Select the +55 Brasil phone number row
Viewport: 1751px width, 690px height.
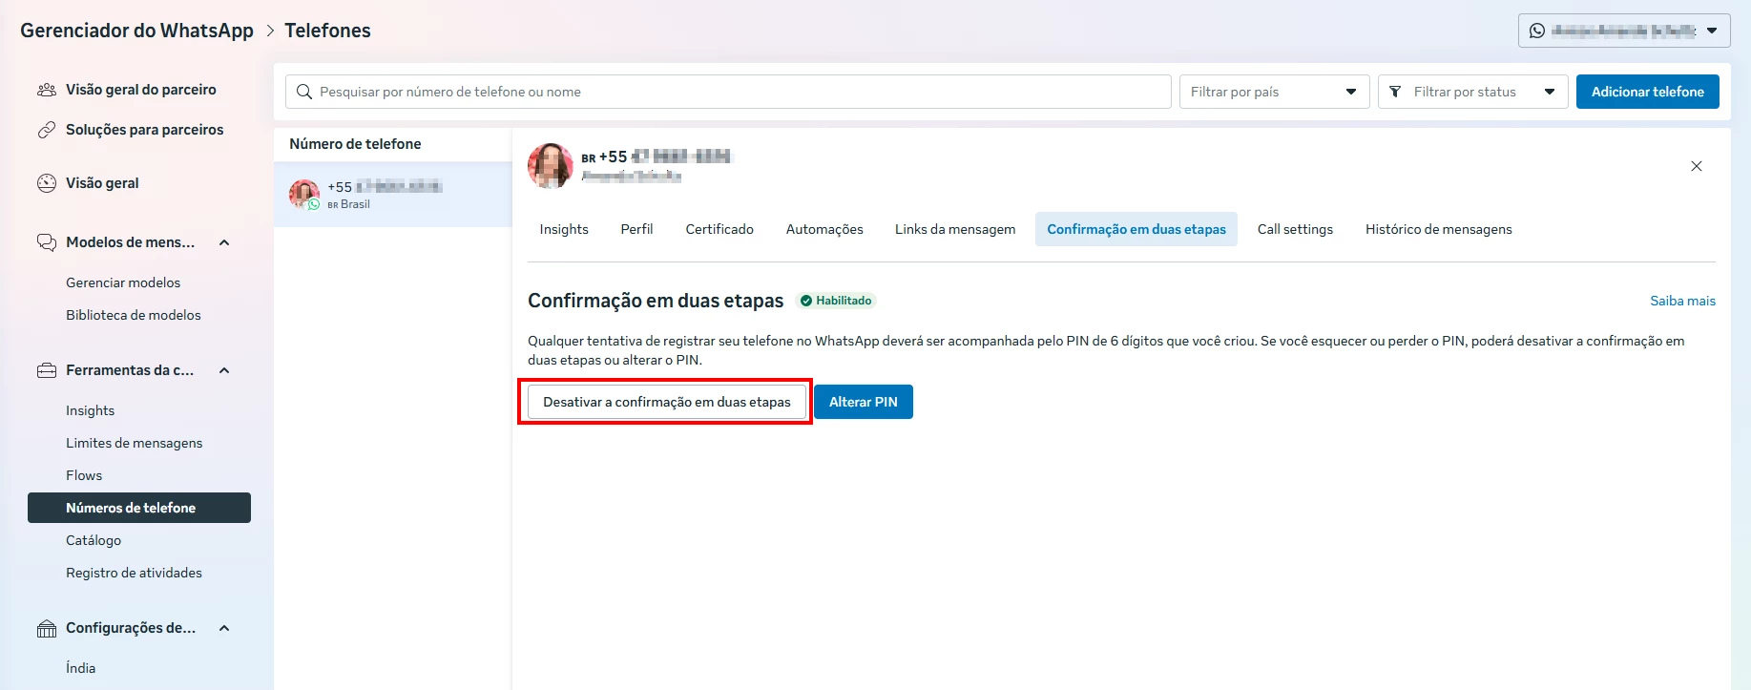(393, 195)
